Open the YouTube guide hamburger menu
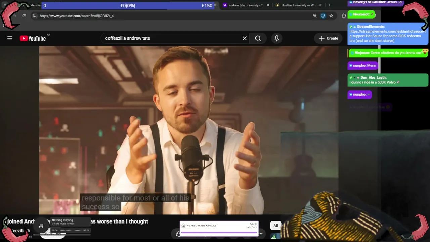Image resolution: width=430 pixels, height=242 pixels. click(x=10, y=38)
